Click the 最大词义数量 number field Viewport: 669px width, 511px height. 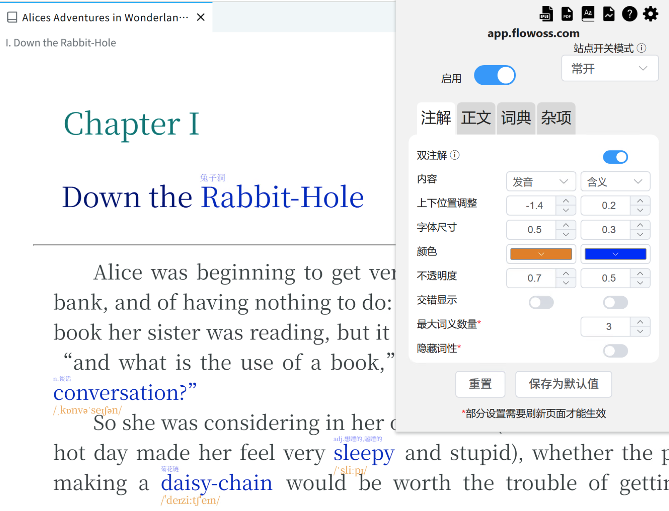pos(606,327)
